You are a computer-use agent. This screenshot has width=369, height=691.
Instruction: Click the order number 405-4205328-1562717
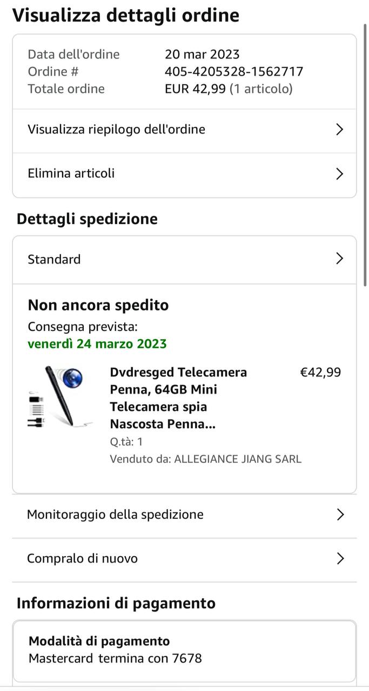[x=234, y=71]
